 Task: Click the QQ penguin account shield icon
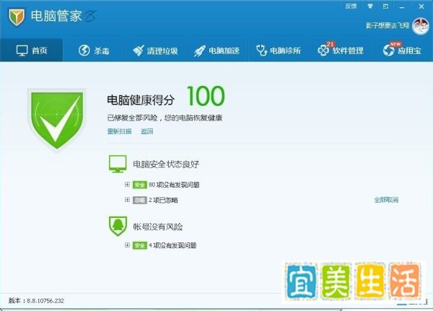pyautogui.click(x=118, y=226)
